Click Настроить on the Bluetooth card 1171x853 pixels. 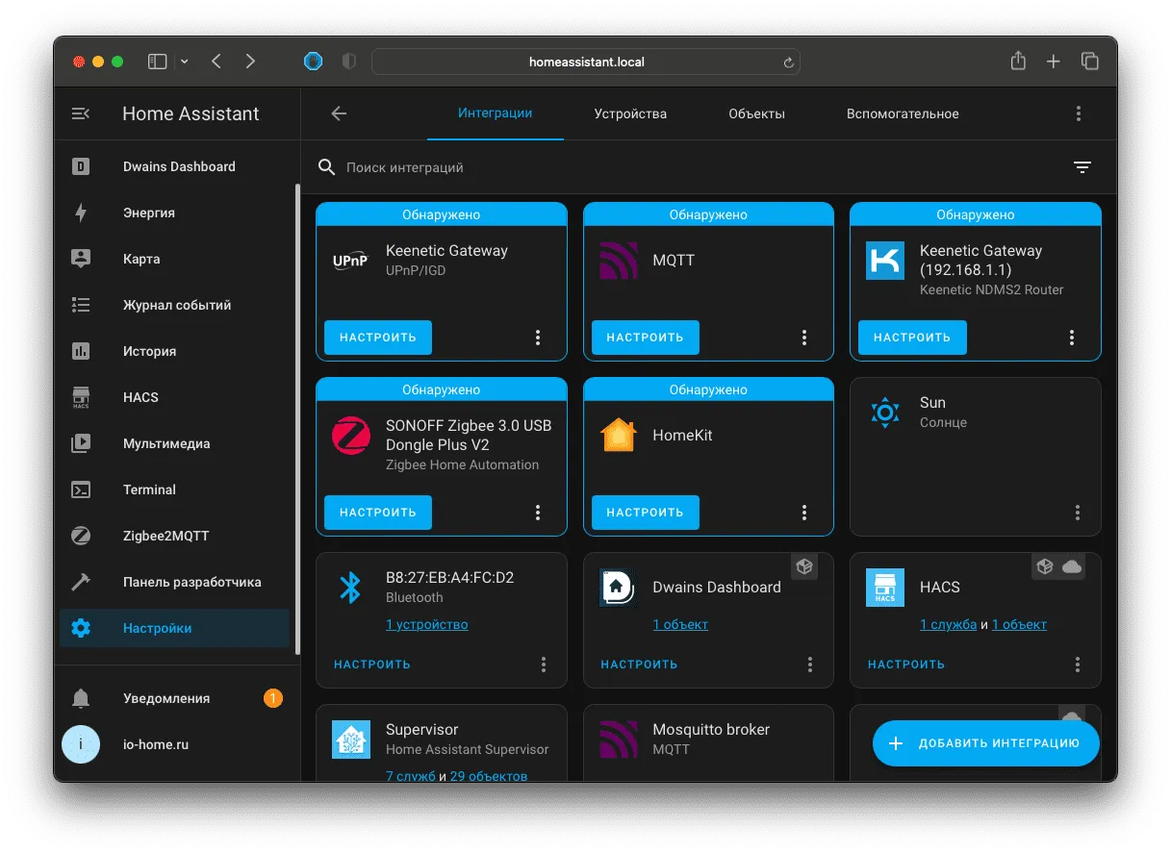coord(372,665)
